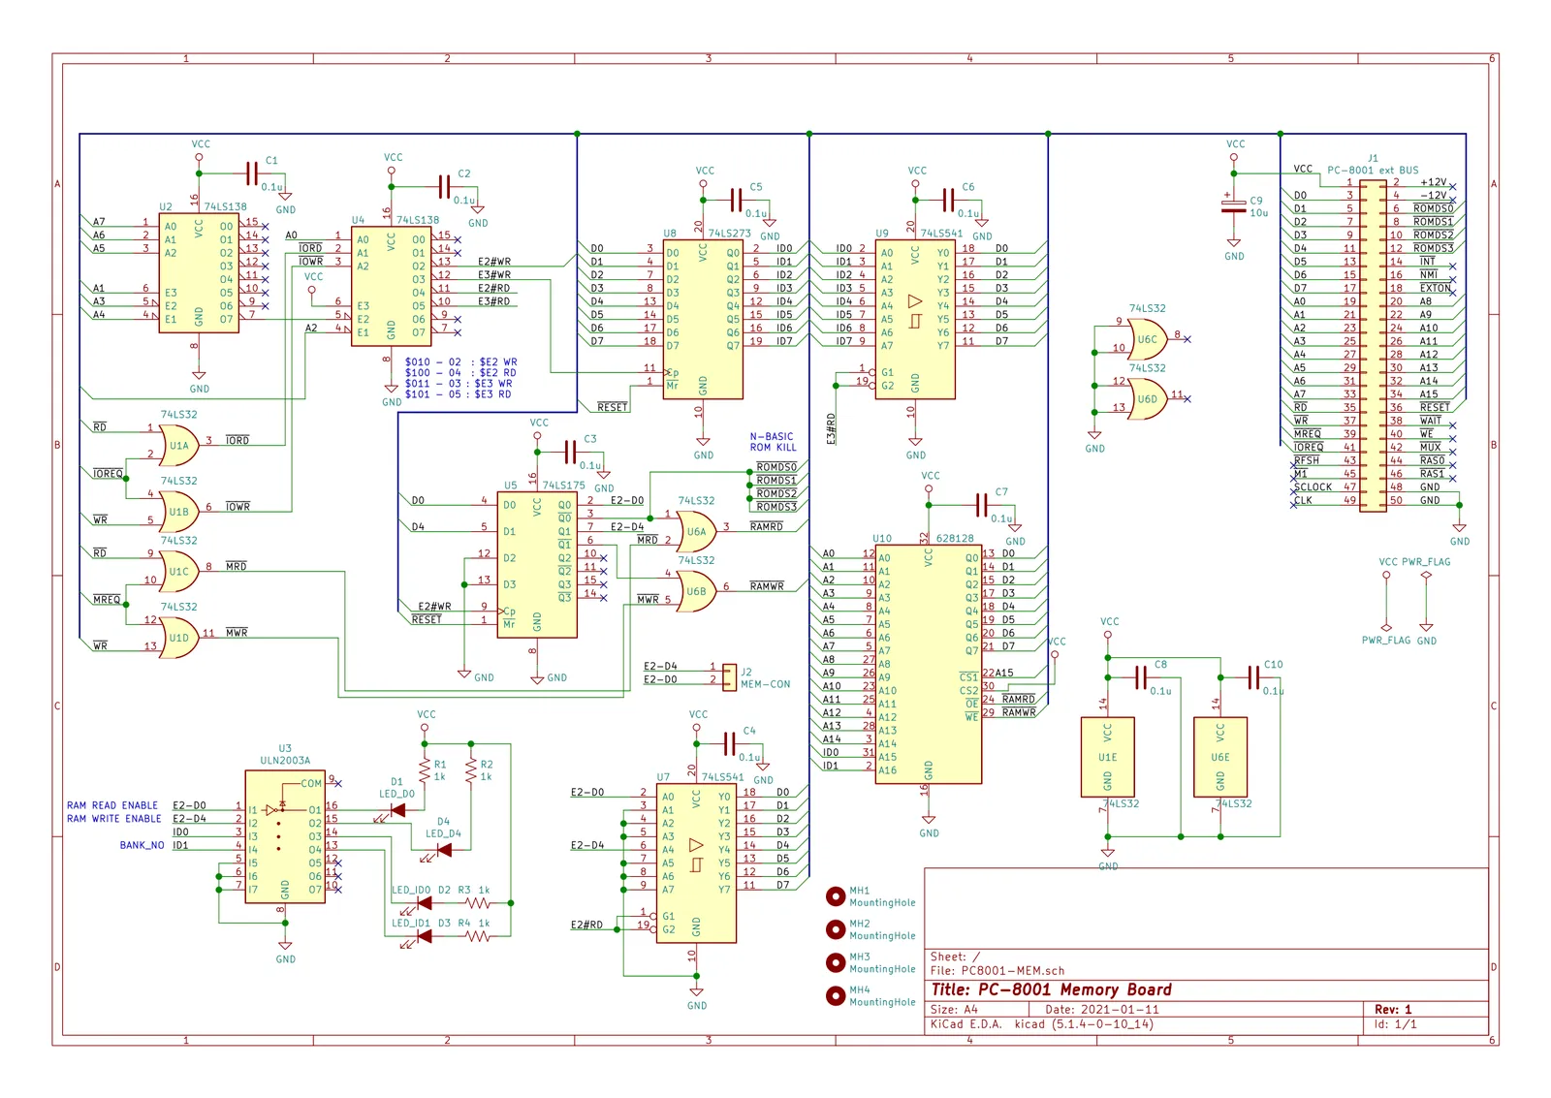Viewport: 1551px width, 1098px height.
Task: Select the U2 74LS138 decoder symbol
Action: click(x=199, y=273)
